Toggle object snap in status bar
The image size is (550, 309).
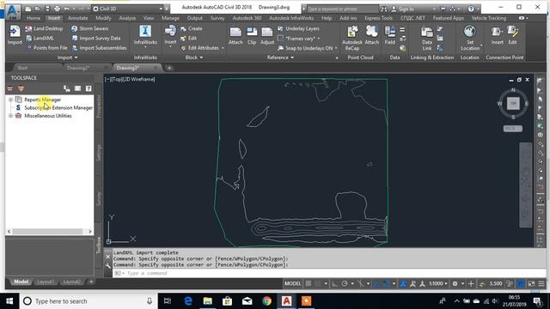pyautogui.click(x=385, y=284)
